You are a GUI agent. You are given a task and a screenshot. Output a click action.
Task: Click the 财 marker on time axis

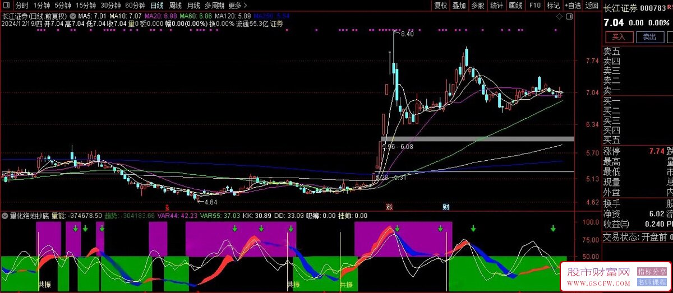[445, 207]
